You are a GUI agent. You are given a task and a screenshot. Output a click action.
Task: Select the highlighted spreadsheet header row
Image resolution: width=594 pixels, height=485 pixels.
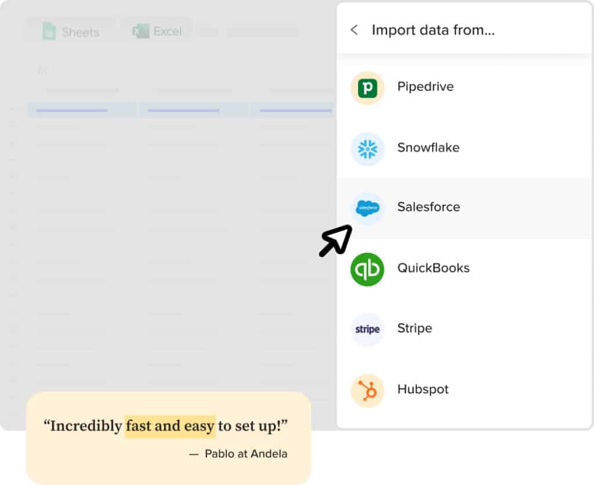174,108
